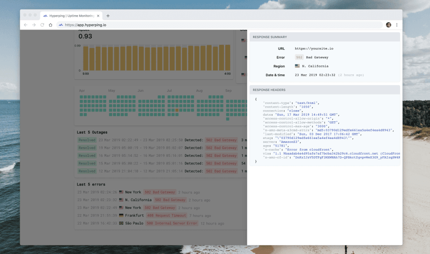This screenshot has height=254, width=430.
Task: Reload the page with refresh icon
Action: pyautogui.click(x=42, y=25)
